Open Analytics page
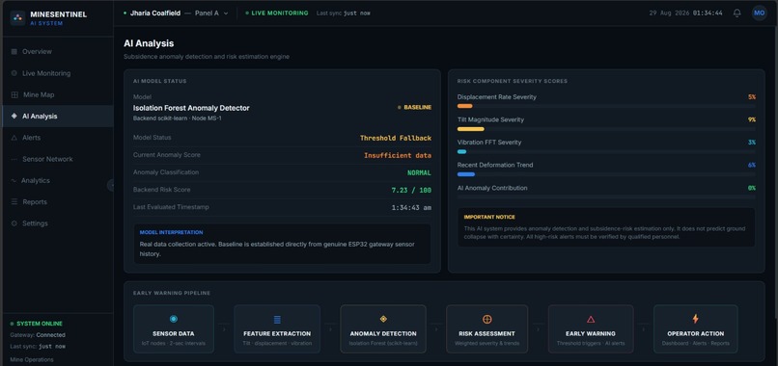The width and height of the screenshot is (778, 366). (x=58, y=181)
